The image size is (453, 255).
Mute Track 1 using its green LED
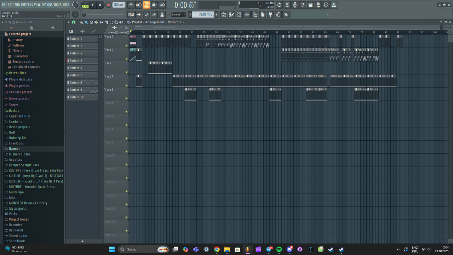coord(126,46)
